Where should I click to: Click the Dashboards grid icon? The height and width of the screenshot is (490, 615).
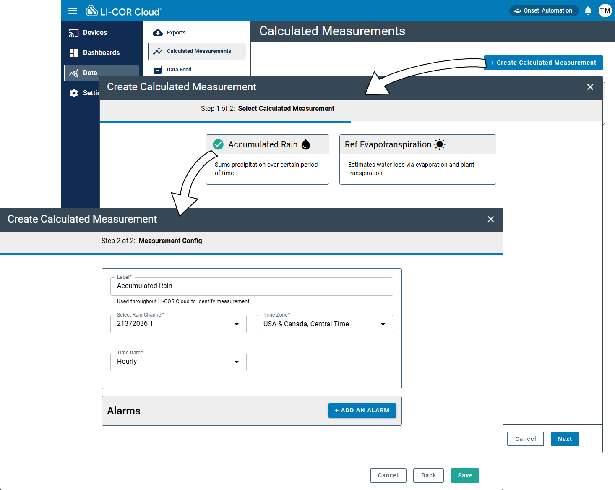pos(74,53)
